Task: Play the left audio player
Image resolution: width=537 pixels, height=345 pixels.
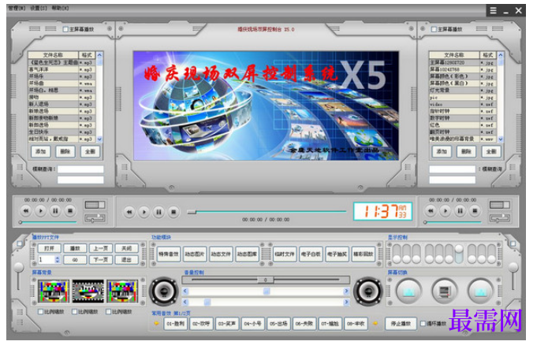Action: 40,211
